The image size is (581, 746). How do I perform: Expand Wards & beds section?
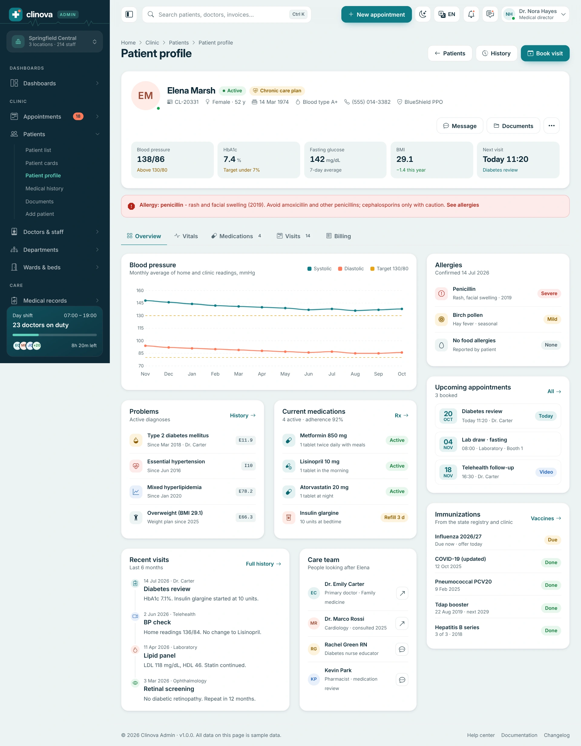click(55, 268)
